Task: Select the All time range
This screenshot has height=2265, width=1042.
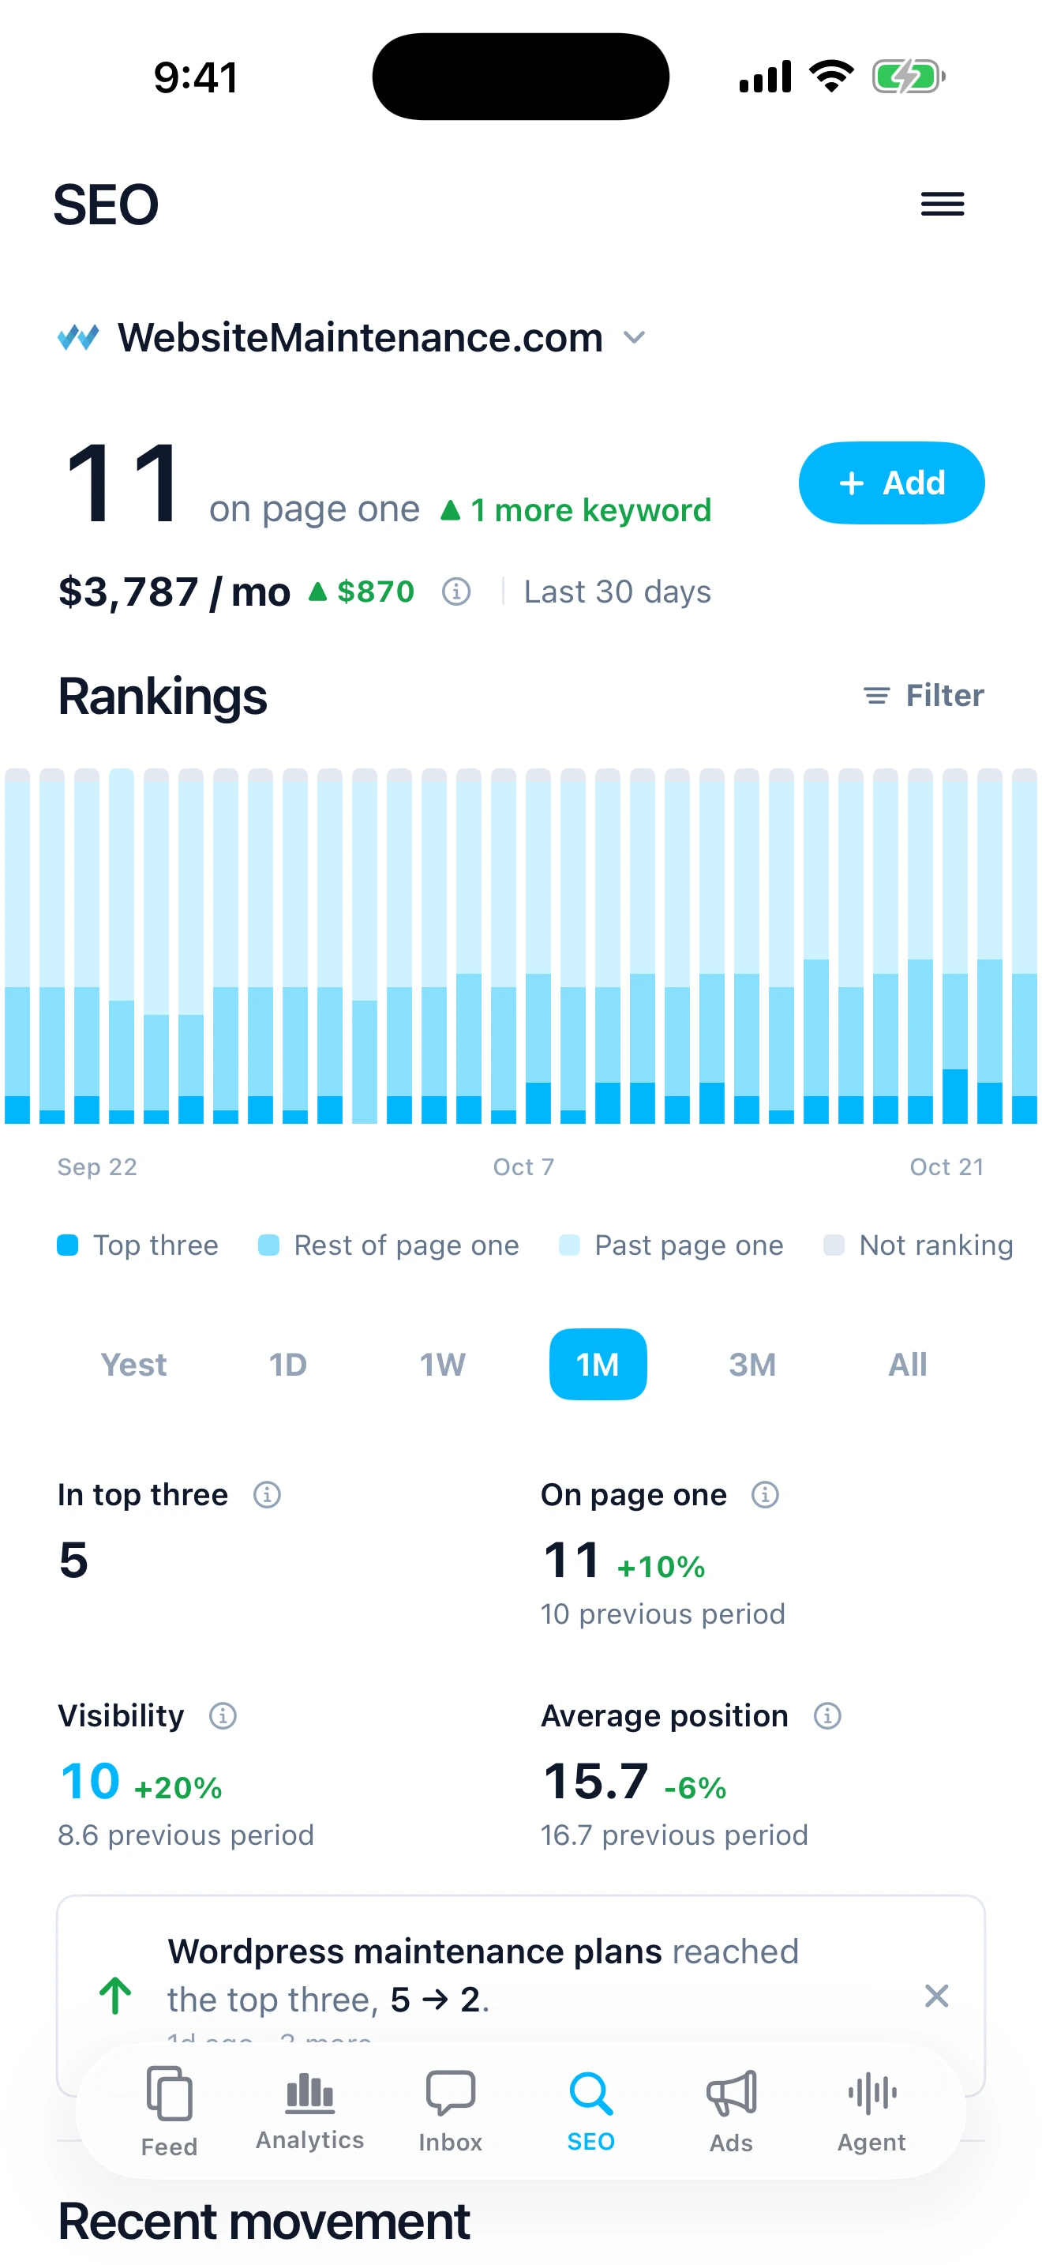Action: tap(907, 1365)
